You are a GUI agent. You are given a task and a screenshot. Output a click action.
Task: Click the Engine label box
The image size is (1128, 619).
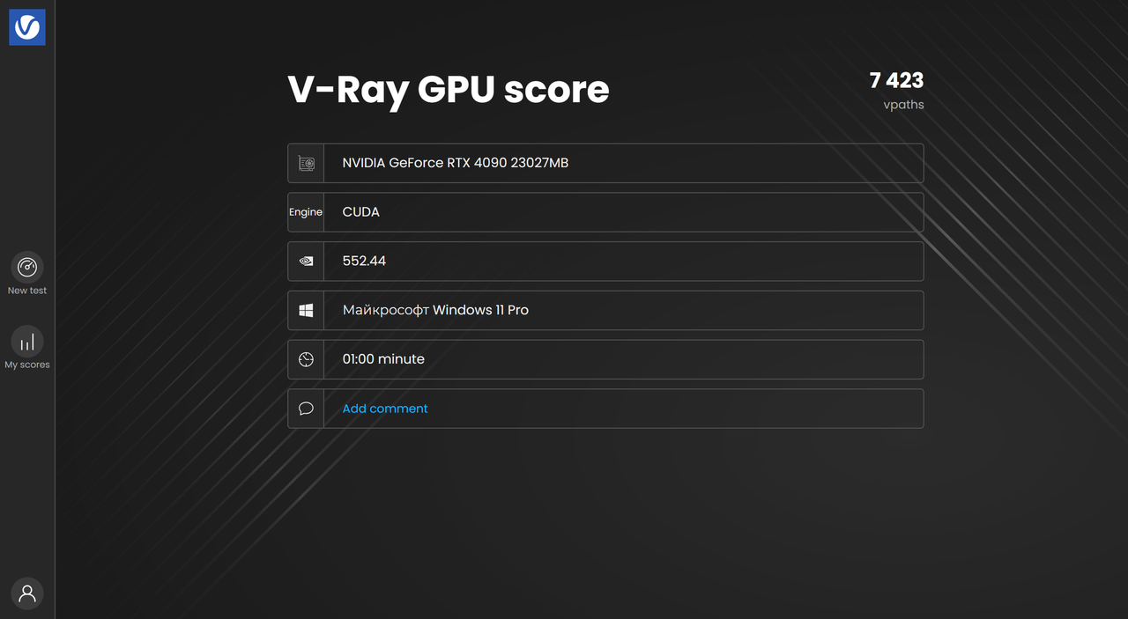tap(306, 212)
